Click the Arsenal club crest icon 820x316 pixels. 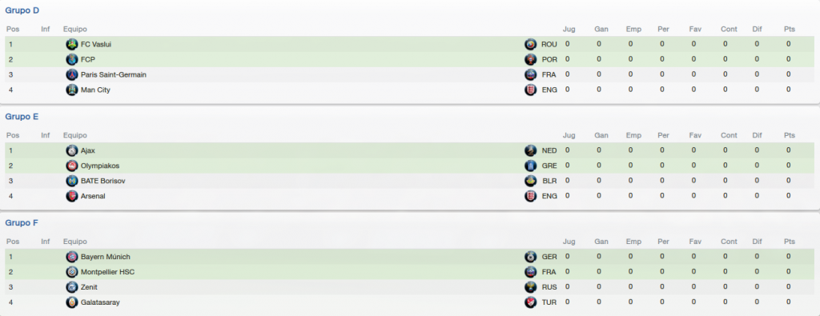click(71, 196)
